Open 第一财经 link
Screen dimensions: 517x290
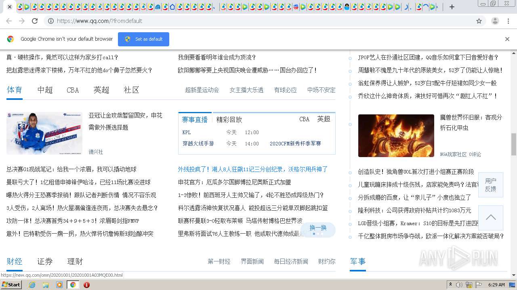[219, 261]
